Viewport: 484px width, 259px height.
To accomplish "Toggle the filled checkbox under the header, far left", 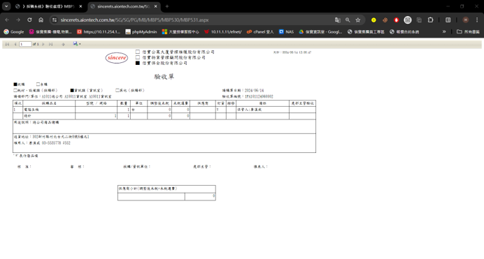I will pyautogui.click(x=15, y=84).
